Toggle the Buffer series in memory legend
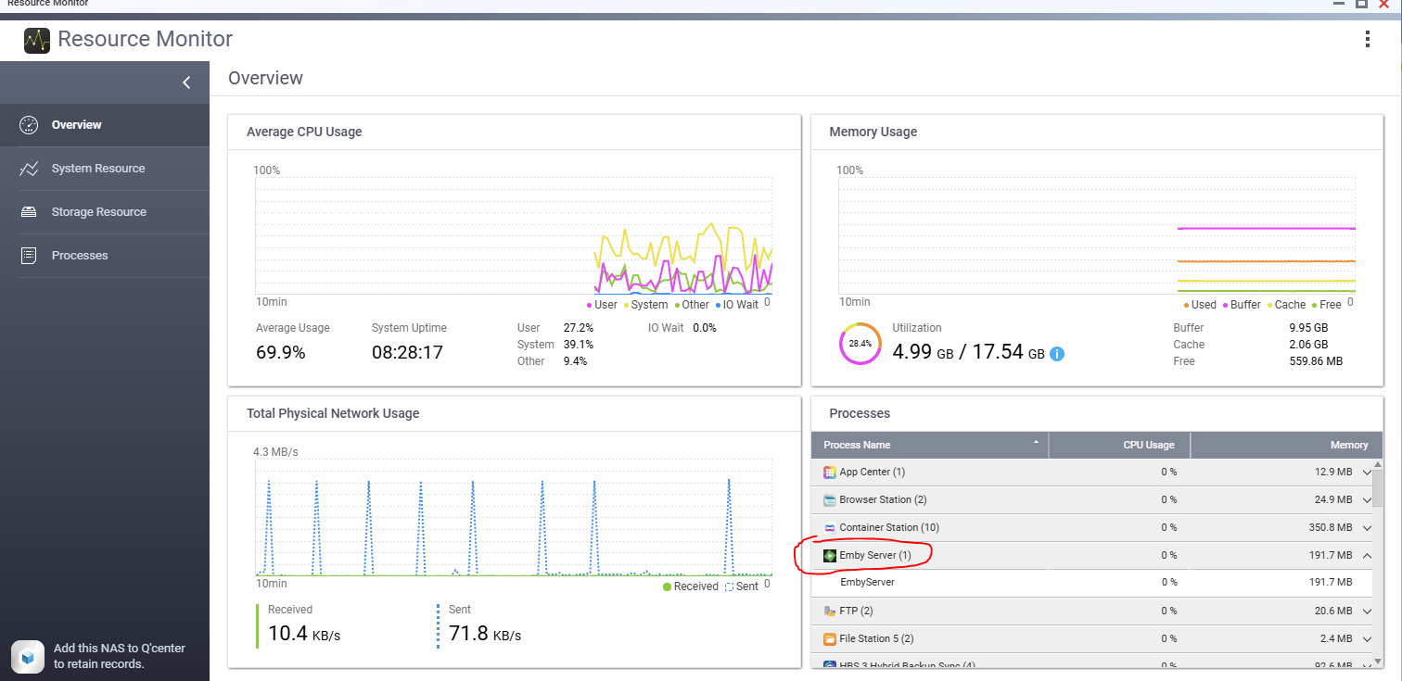This screenshot has width=1402, height=681. pyautogui.click(x=1242, y=305)
